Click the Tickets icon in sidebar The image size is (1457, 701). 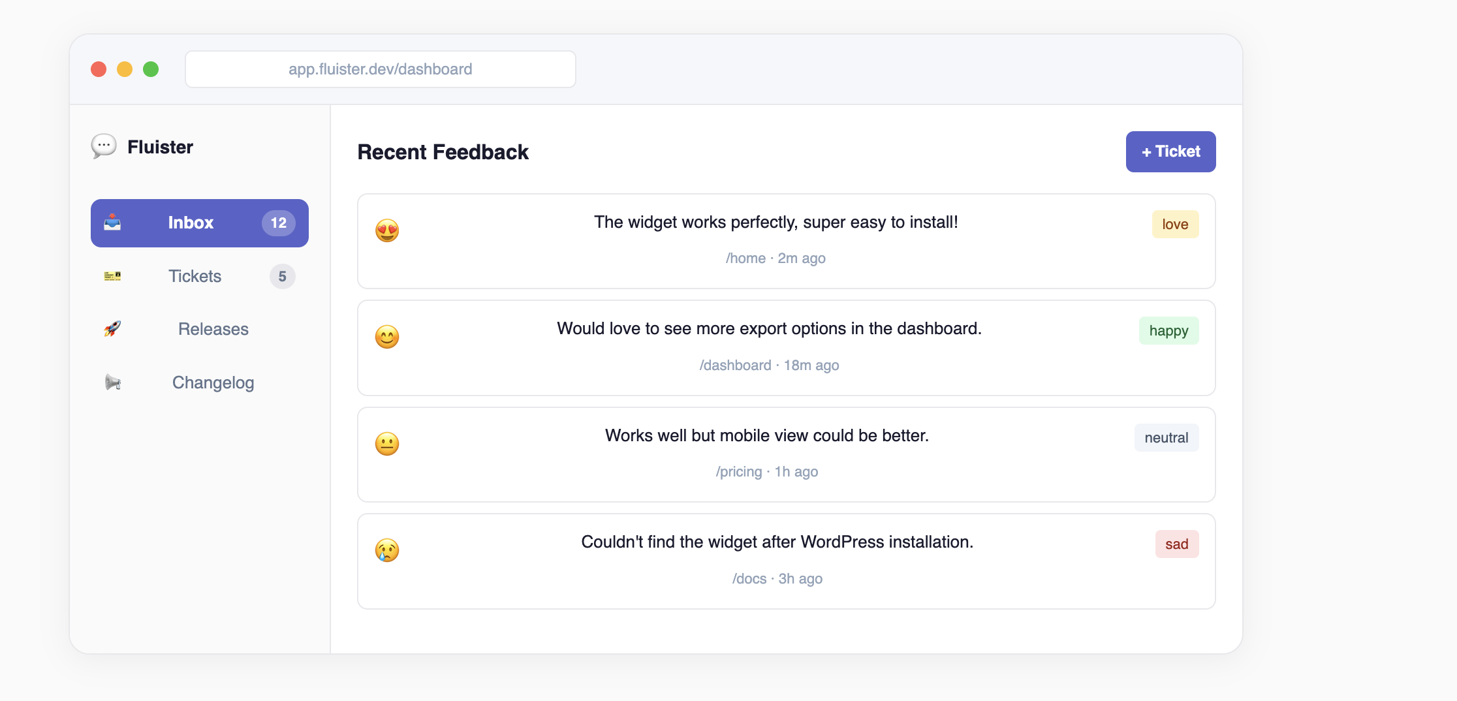(x=112, y=276)
